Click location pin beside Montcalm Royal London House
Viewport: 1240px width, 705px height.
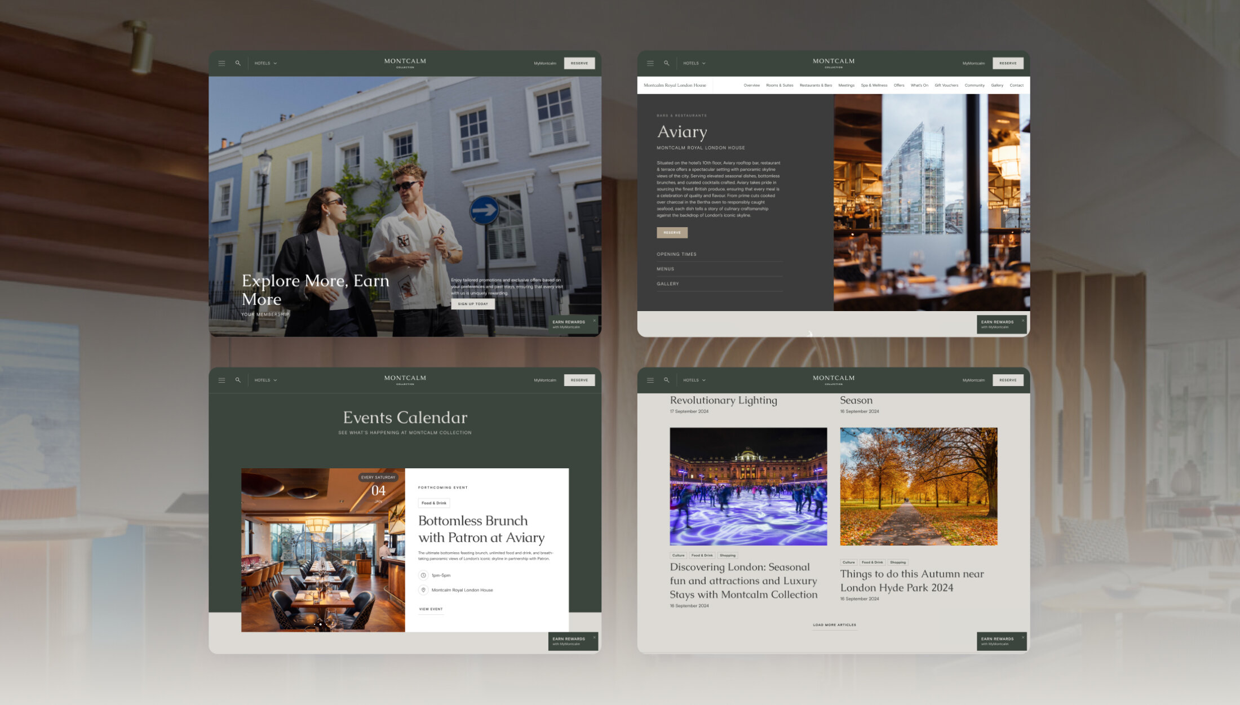click(423, 590)
